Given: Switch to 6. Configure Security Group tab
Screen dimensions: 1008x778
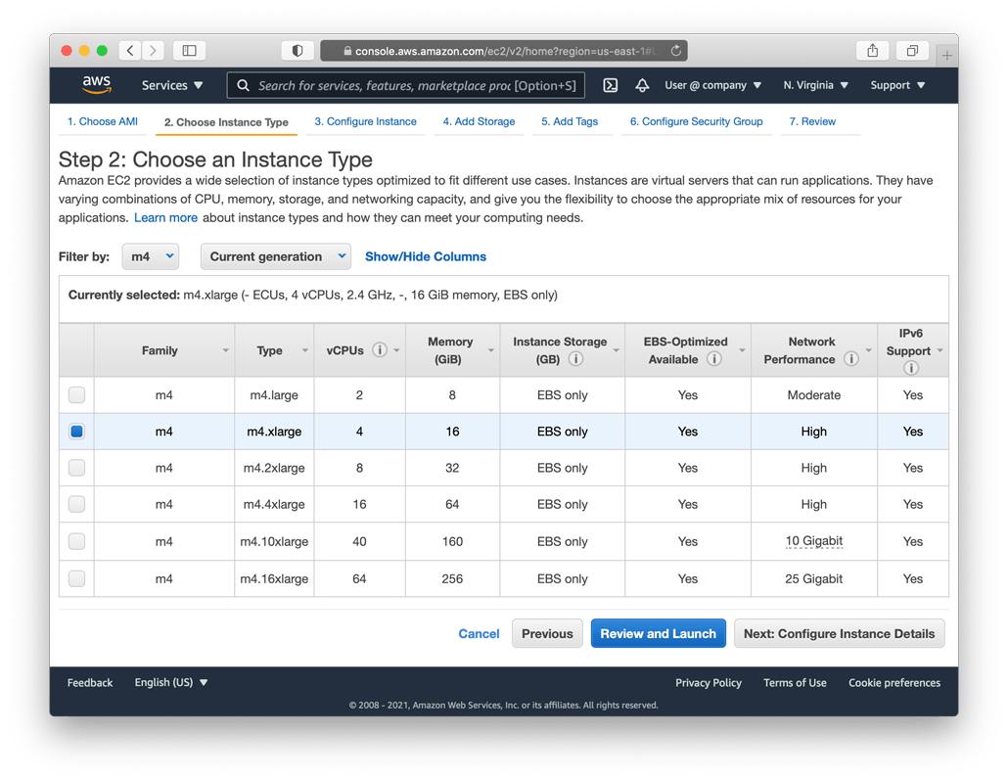Looking at the screenshot, I should point(696,121).
